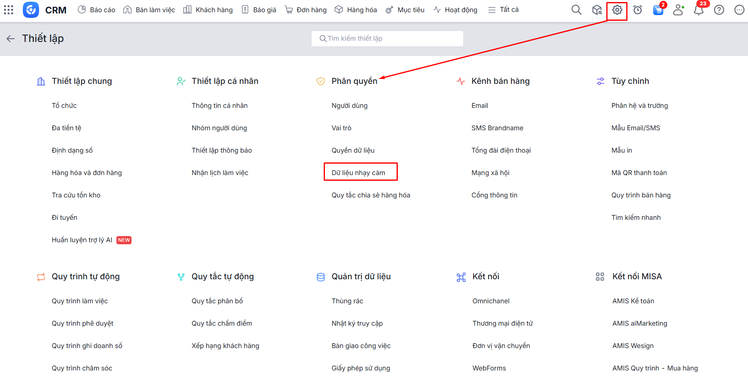Select Tổng đài điện thoại option
The height and width of the screenshot is (379, 748).
501,150
